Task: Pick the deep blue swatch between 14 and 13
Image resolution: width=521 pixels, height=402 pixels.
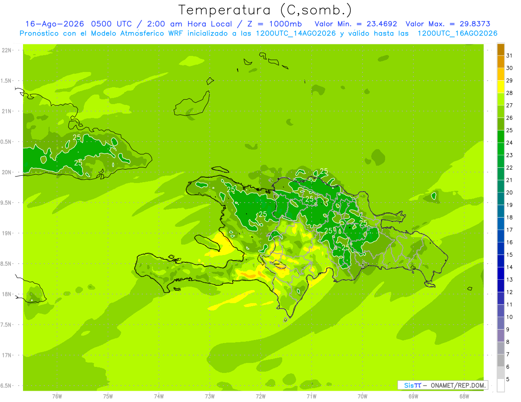Action: (x=501, y=273)
